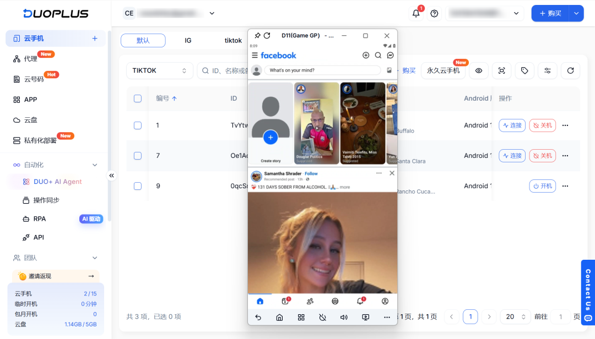Open the filter settings sliders icon

(x=547, y=70)
